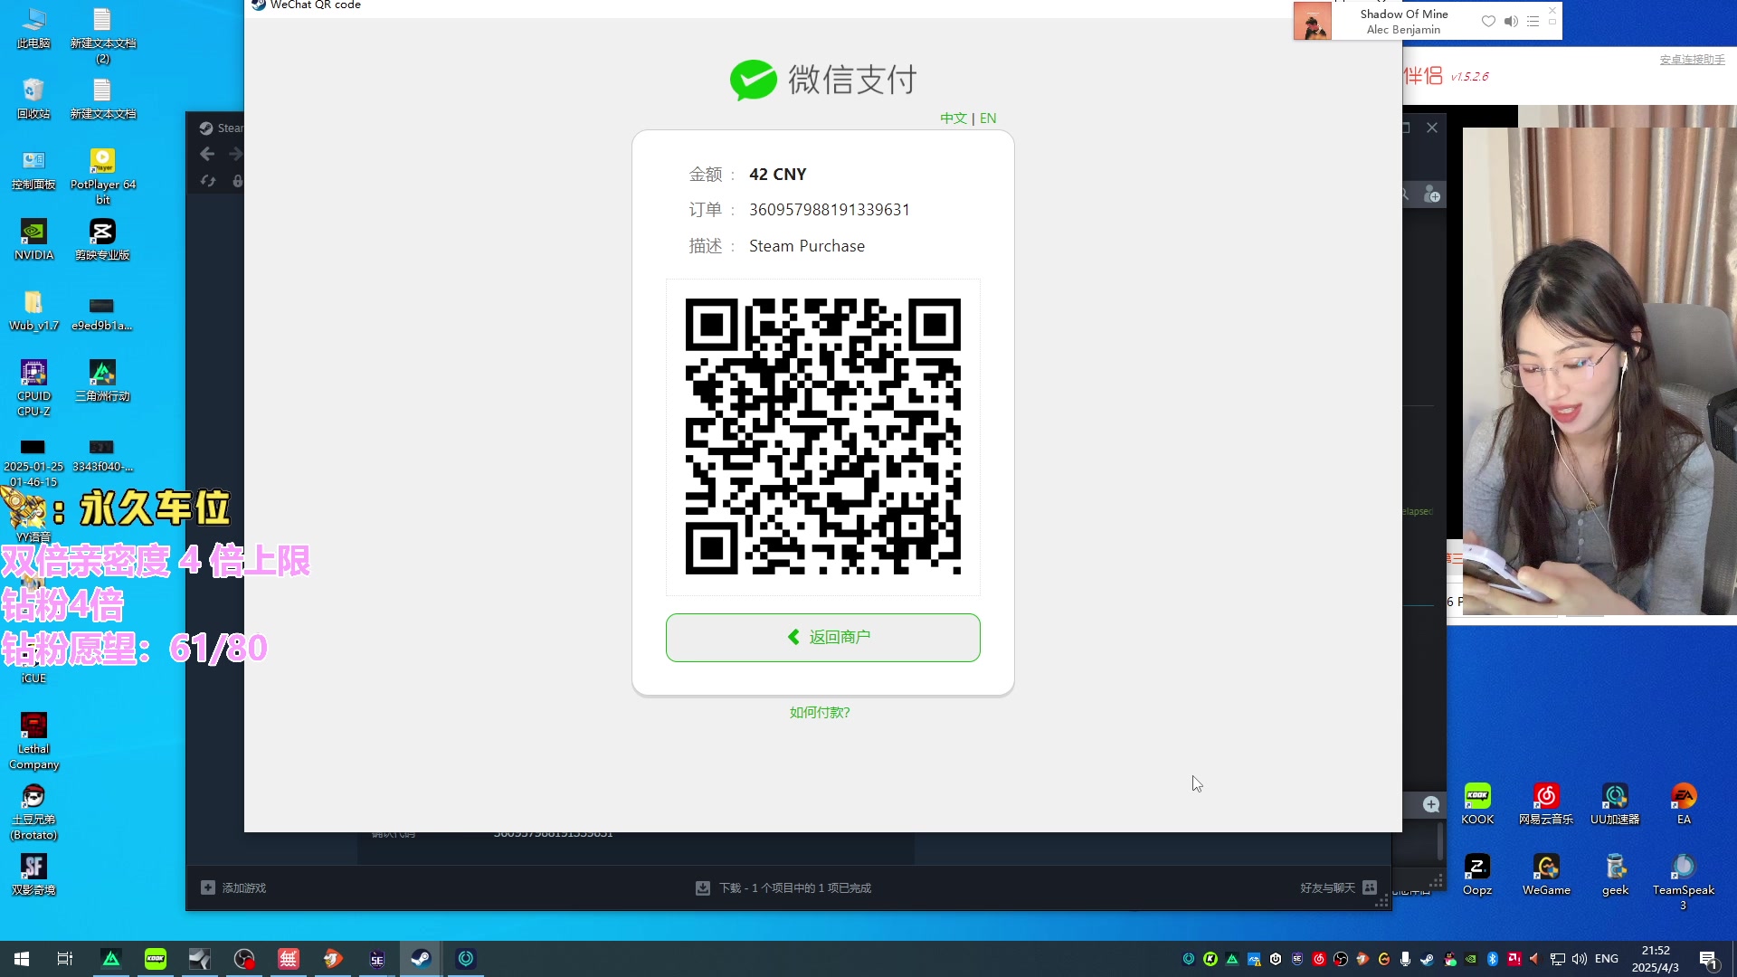Mute the music mini player volume
The height and width of the screenshot is (977, 1737).
tap(1511, 21)
